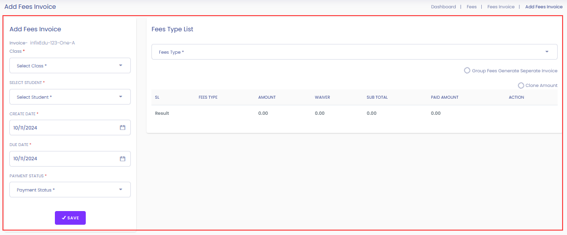Go to Fees Invoice breadcrumb
567x235 pixels.
click(x=501, y=6)
